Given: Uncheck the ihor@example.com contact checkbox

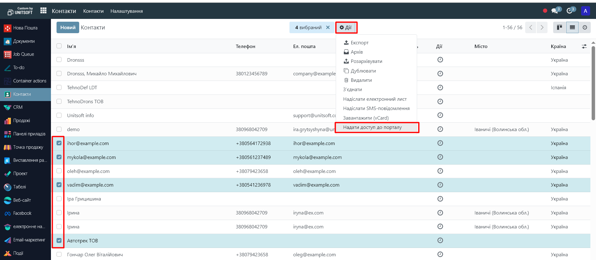Looking at the screenshot, I should 59,143.
